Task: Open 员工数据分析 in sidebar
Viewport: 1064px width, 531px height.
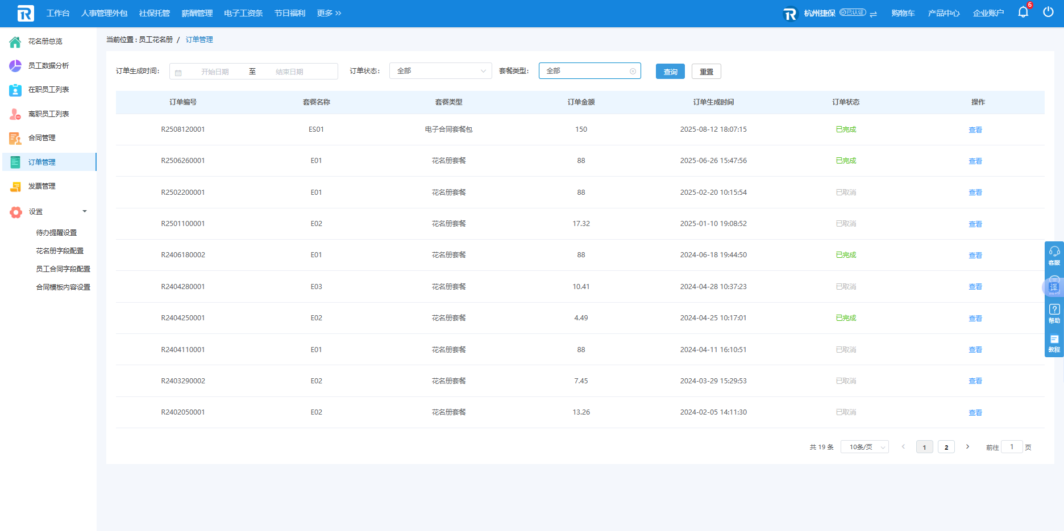Action: [48, 66]
